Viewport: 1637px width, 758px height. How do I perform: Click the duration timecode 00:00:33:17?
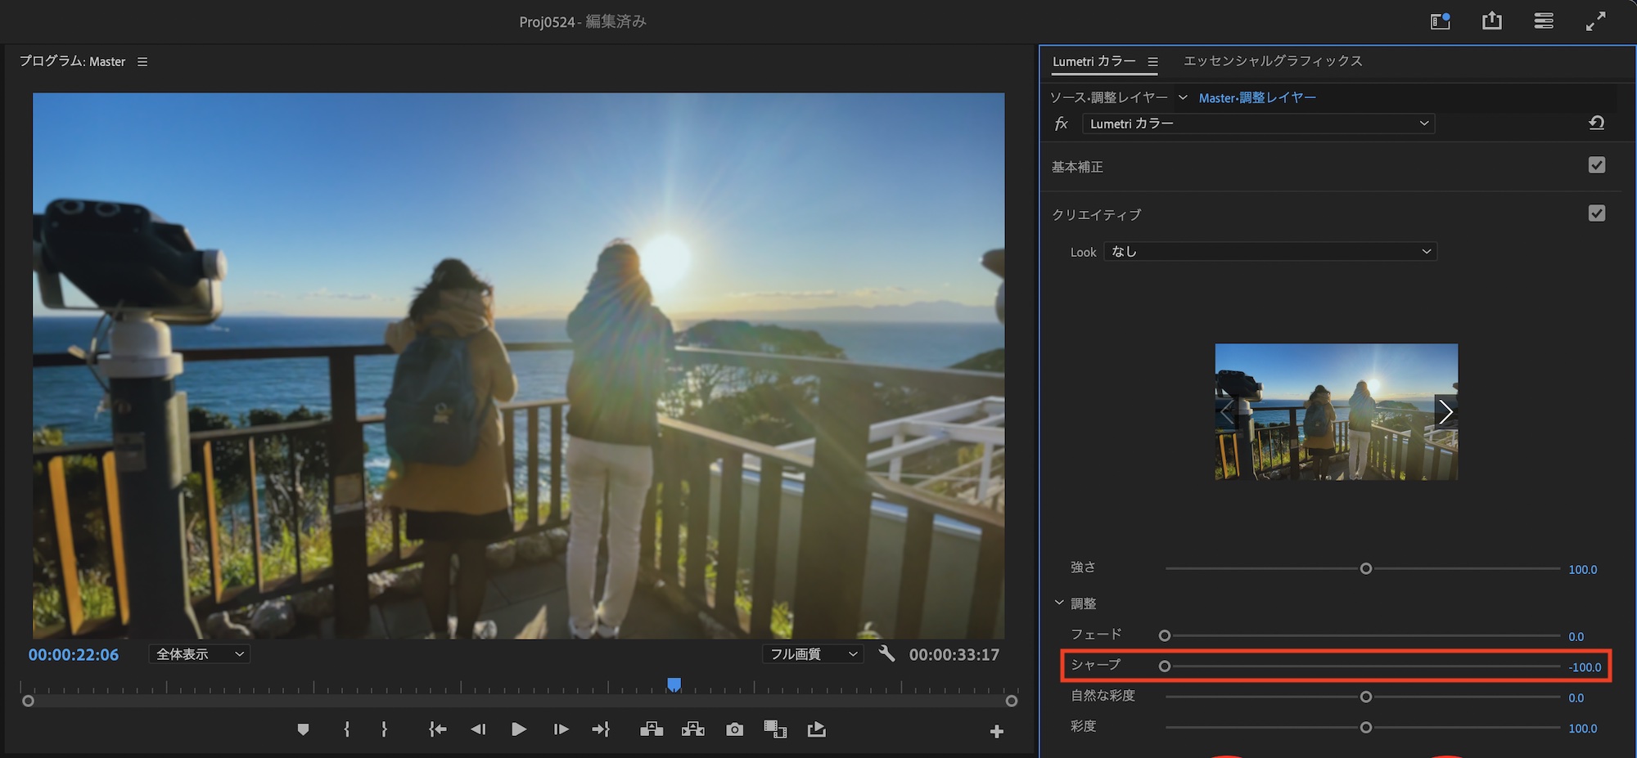pyautogui.click(x=954, y=655)
